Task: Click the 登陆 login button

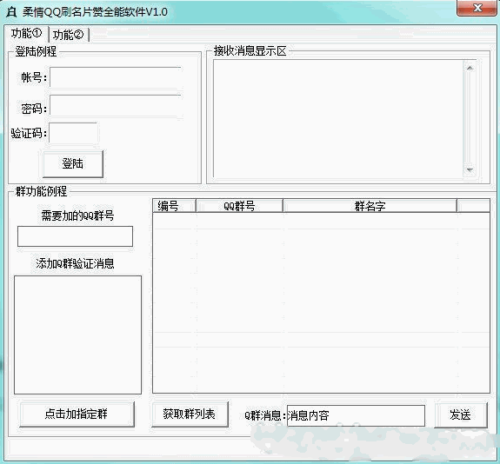Action: [x=73, y=164]
